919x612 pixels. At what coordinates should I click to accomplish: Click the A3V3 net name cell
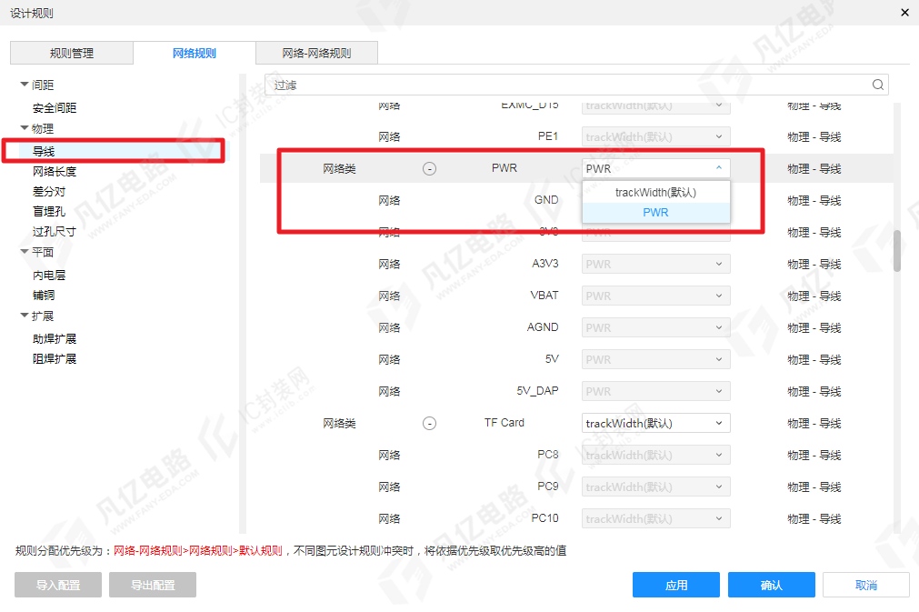(545, 264)
